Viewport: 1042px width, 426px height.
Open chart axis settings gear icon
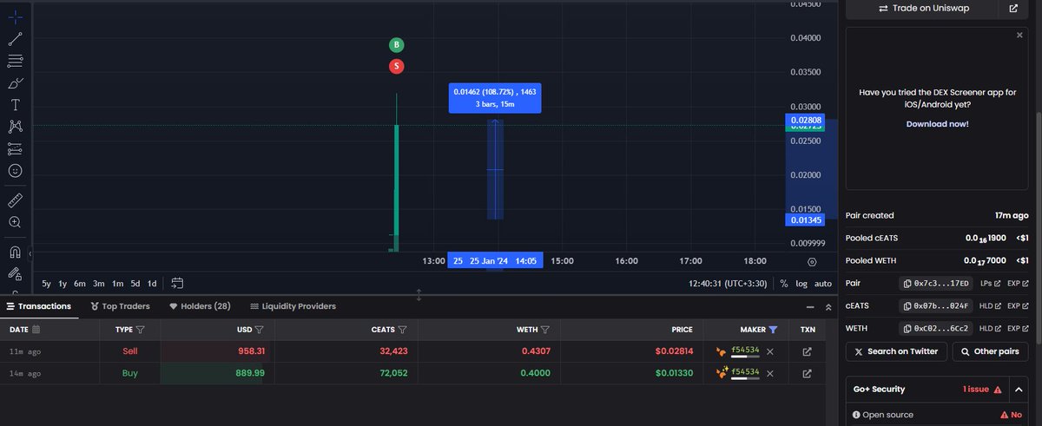(x=812, y=261)
